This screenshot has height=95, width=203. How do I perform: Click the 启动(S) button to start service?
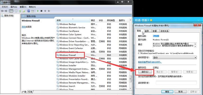point(145,72)
